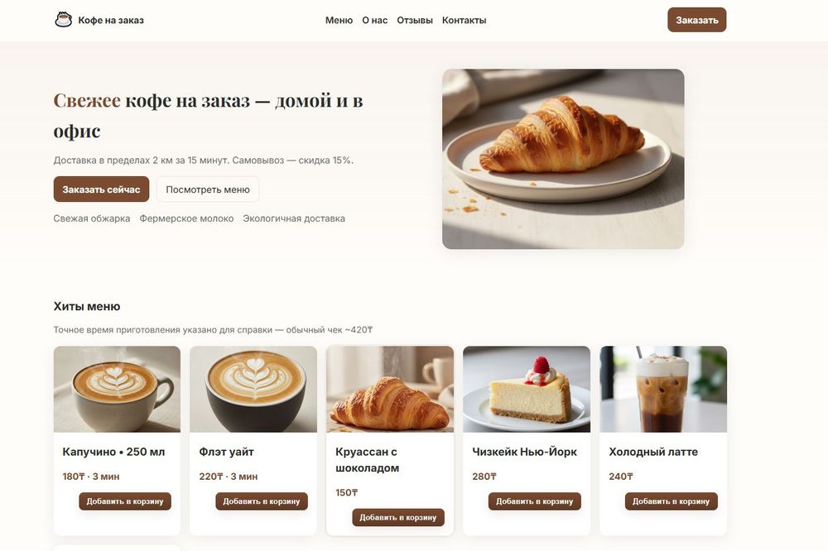Image resolution: width=828 pixels, height=551 pixels.
Task: Open the Отзывы navigation link
Action: coord(415,20)
